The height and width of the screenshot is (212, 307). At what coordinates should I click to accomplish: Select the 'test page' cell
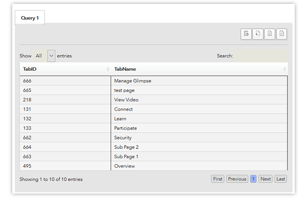tap(199, 90)
